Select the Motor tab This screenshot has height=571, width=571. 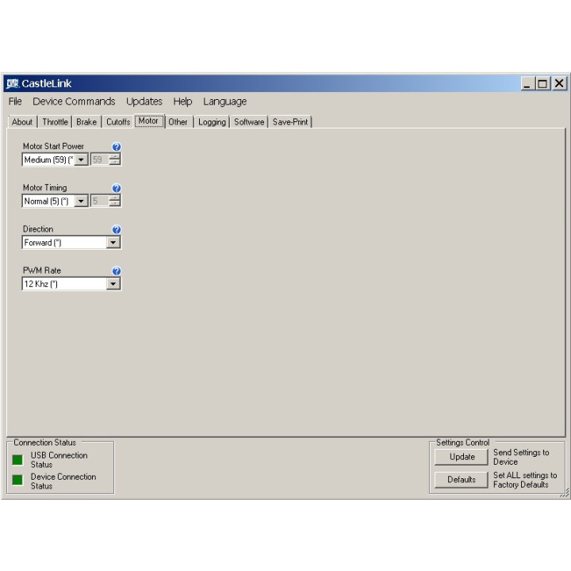click(x=148, y=121)
